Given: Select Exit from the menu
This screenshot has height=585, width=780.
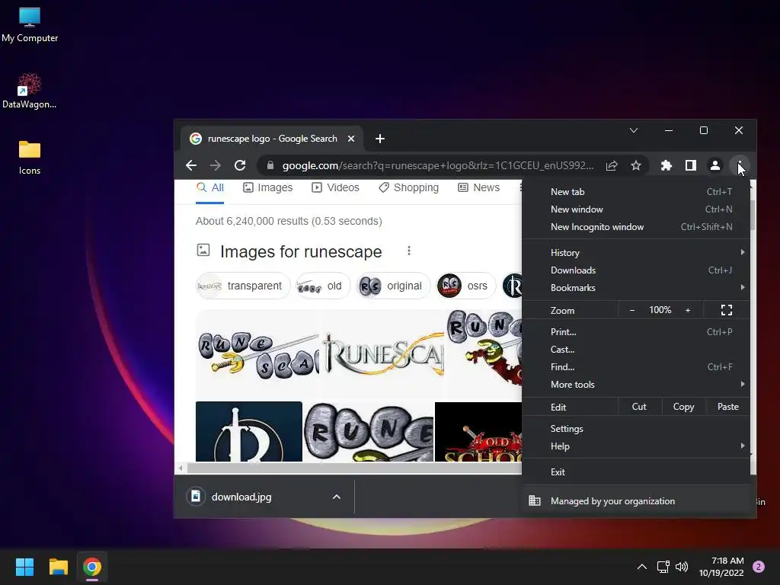Looking at the screenshot, I should tap(636, 472).
